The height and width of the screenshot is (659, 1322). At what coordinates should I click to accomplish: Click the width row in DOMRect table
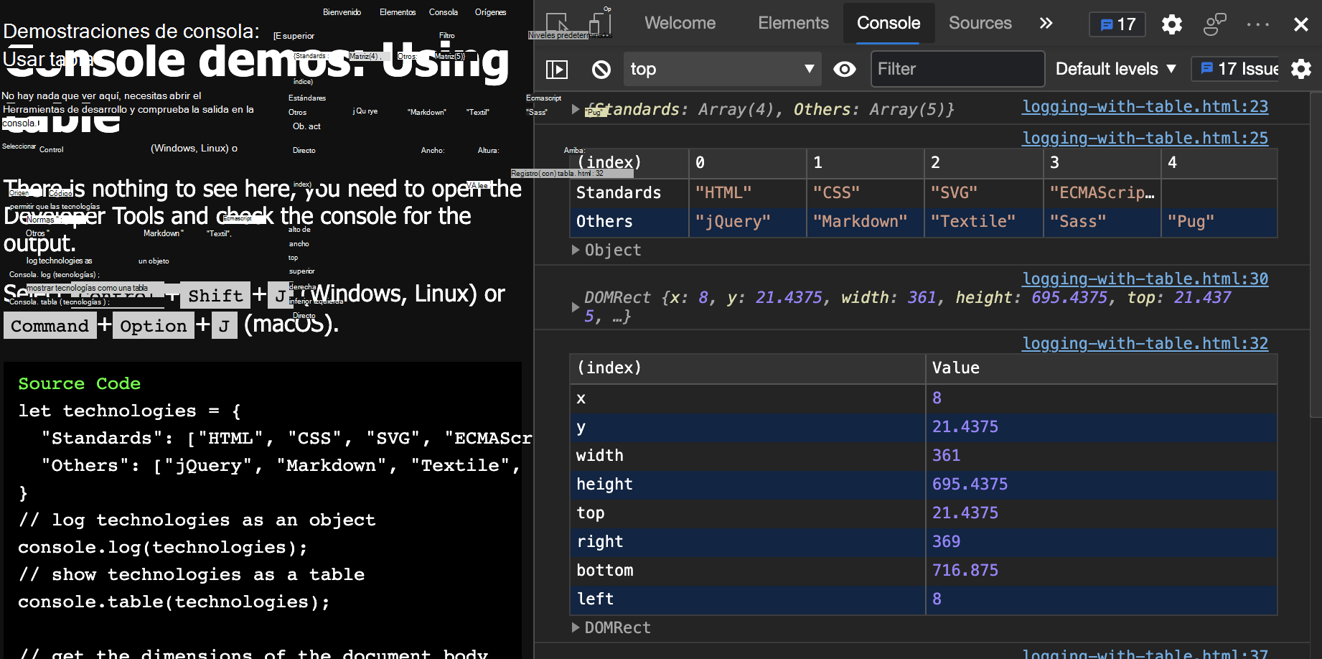pos(923,455)
